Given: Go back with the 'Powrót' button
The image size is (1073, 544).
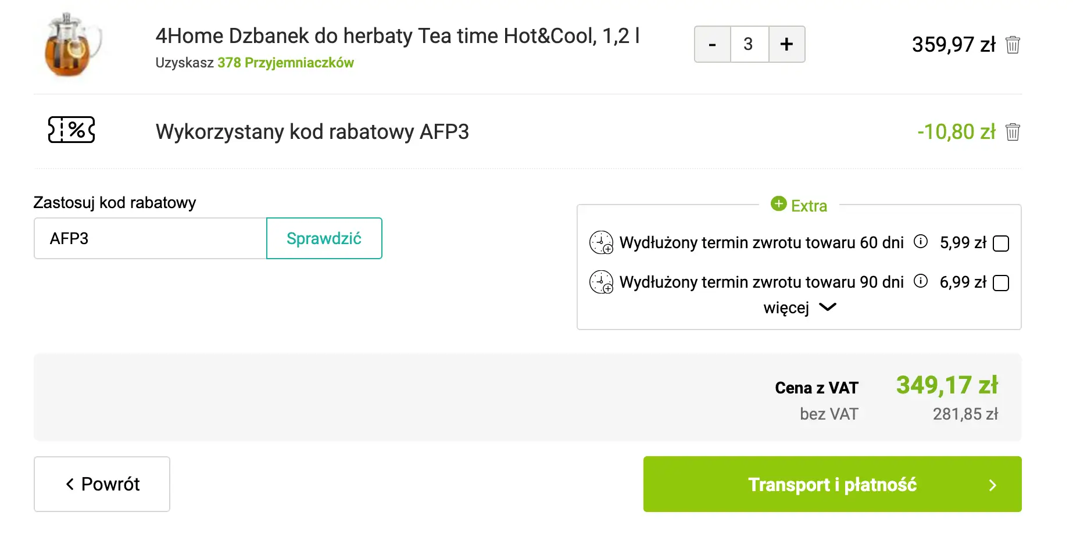Looking at the screenshot, I should pos(102,484).
